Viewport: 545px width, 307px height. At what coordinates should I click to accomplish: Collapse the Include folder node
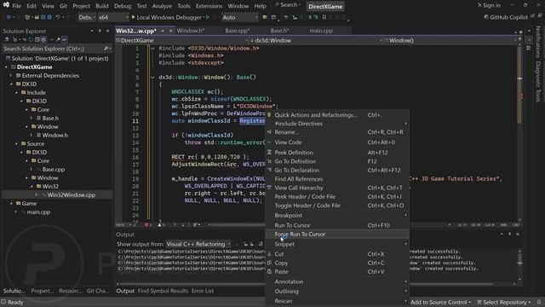click(16, 93)
